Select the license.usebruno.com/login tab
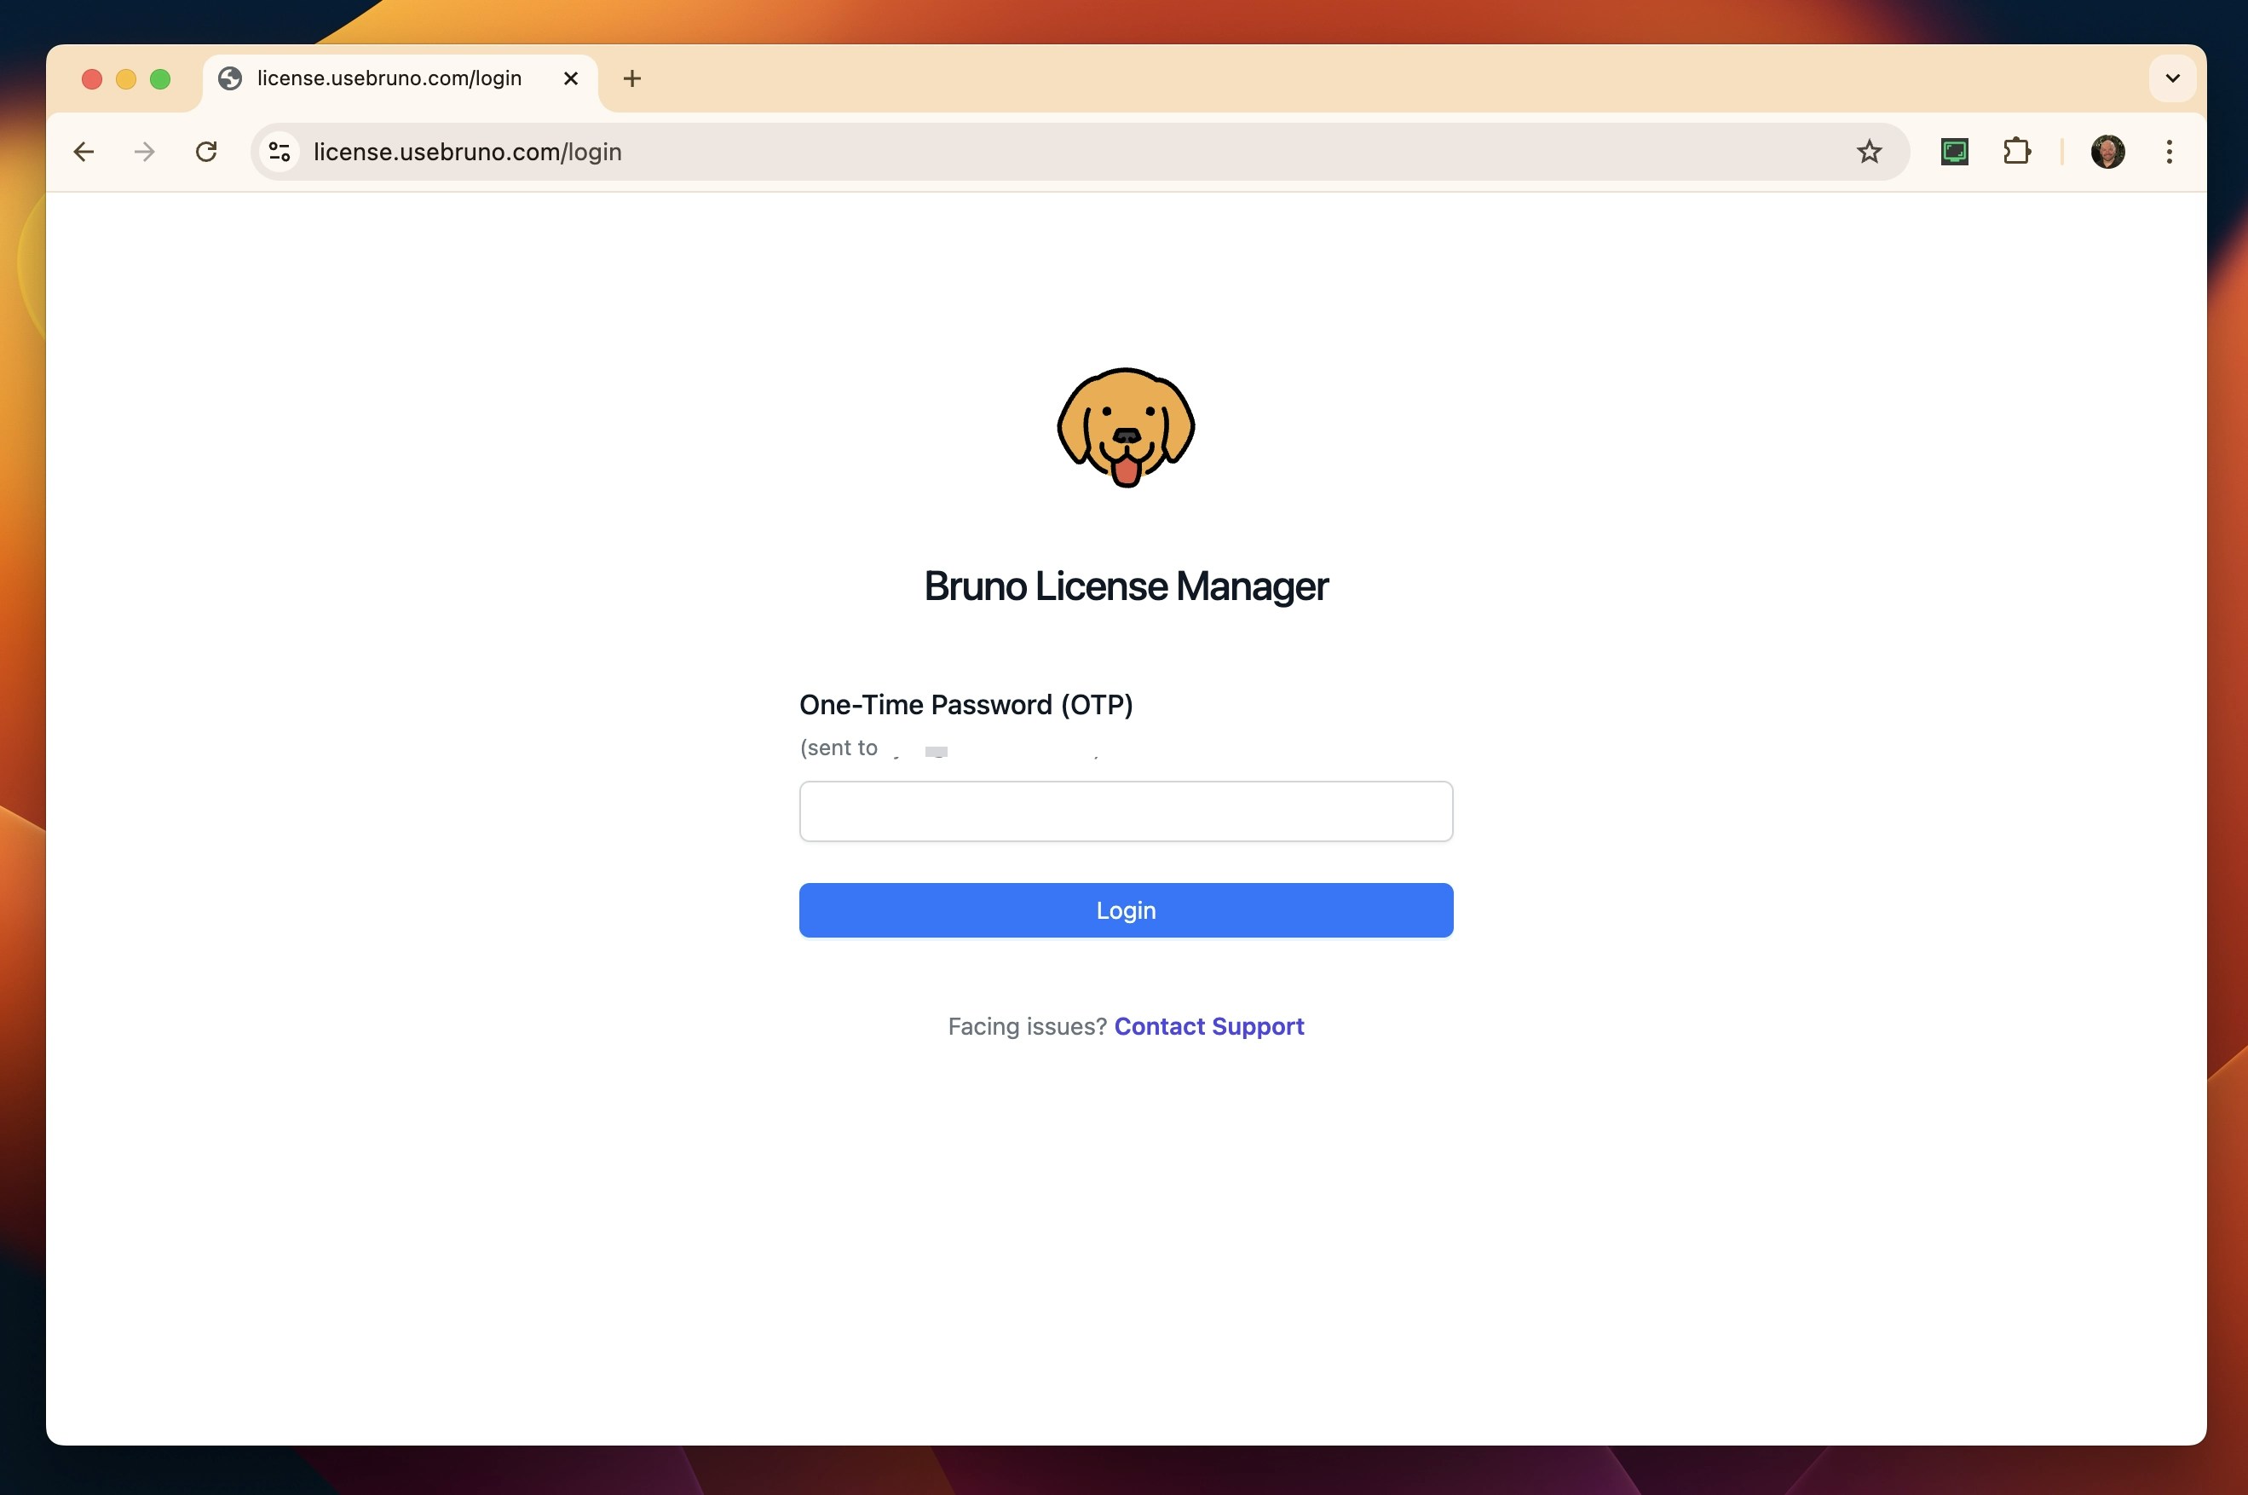Viewport: 2248px width, 1495px height. 389,78
